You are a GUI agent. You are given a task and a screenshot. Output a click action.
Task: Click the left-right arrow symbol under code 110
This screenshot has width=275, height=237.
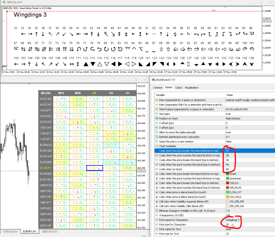click(x=72, y=64)
